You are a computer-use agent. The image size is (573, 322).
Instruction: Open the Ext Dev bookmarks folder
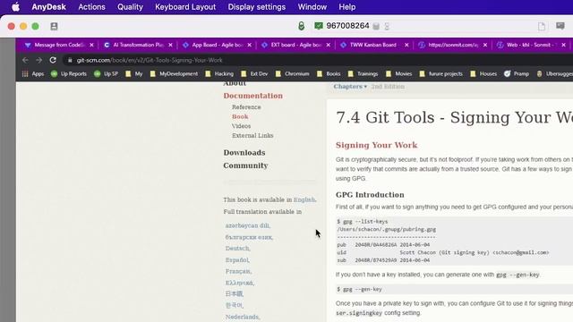pyautogui.click(x=254, y=73)
